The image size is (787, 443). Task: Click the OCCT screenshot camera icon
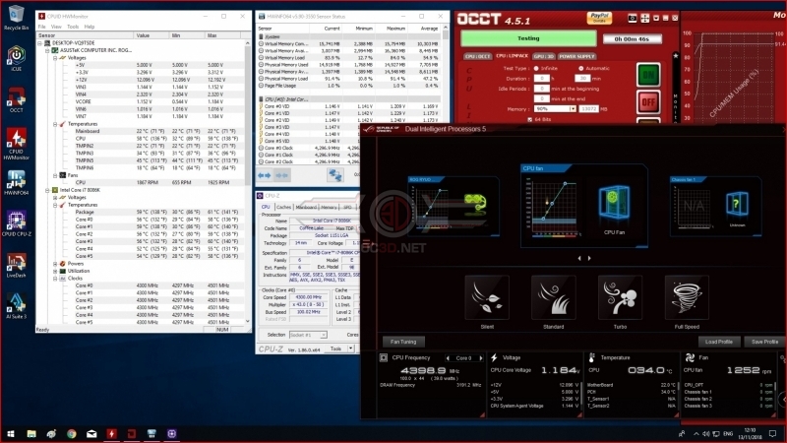(633, 18)
